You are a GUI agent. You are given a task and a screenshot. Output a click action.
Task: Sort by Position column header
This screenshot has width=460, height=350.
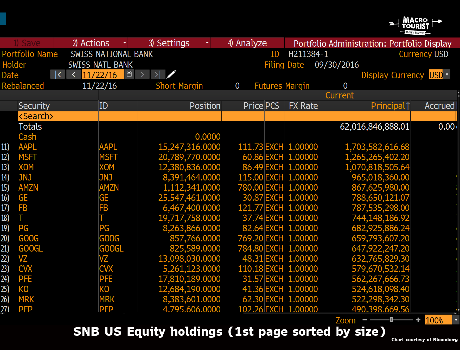179,106
